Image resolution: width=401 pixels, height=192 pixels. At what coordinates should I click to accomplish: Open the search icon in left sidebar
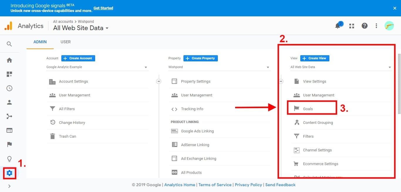point(9,44)
